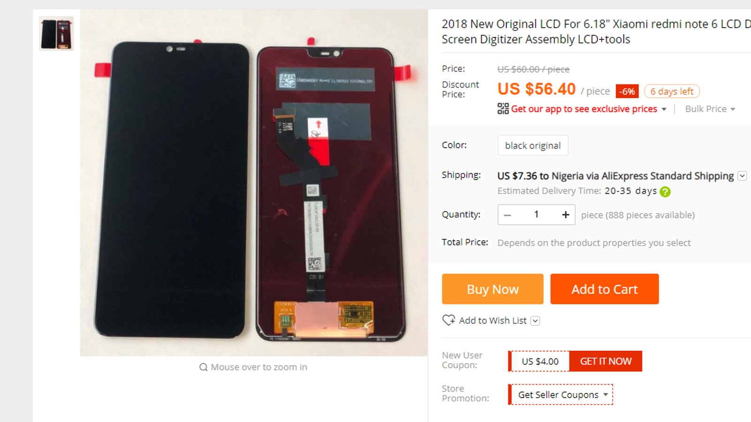Click the Add to Wish List link
The height and width of the screenshot is (422, 751).
point(493,321)
